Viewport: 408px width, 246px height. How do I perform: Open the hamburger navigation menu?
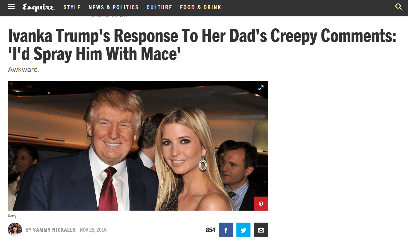click(11, 7)
